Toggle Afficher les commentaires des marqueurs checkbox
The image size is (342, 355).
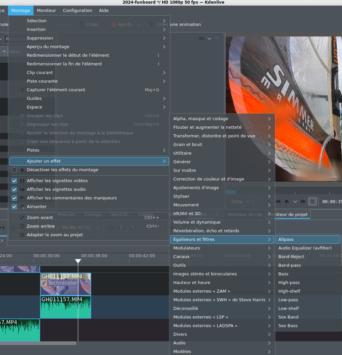click(x=14, y=198)
